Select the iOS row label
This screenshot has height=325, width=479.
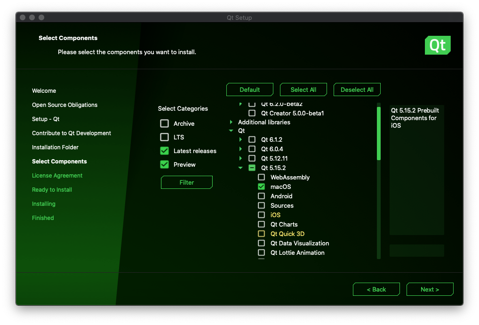click(x=275, y=215)
